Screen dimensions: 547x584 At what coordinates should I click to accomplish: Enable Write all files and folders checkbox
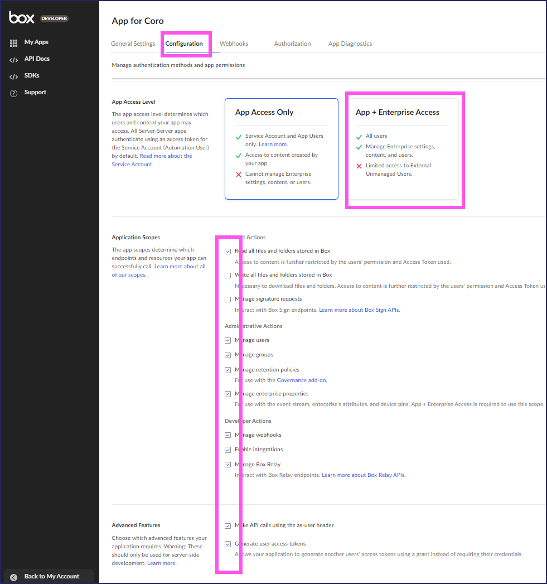(x=227, y=276)
